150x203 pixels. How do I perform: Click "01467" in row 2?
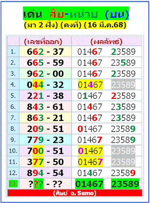(x=90, y=63)
